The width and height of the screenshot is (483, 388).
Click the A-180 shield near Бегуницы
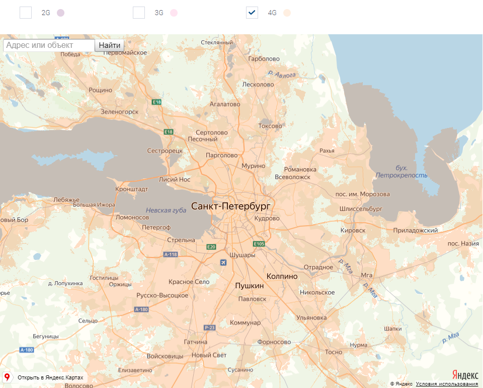tap(27, 350)
